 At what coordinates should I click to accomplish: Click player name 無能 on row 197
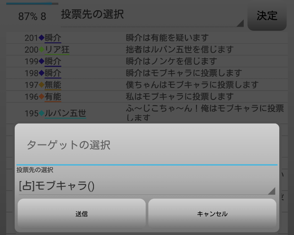pos(53,85)
